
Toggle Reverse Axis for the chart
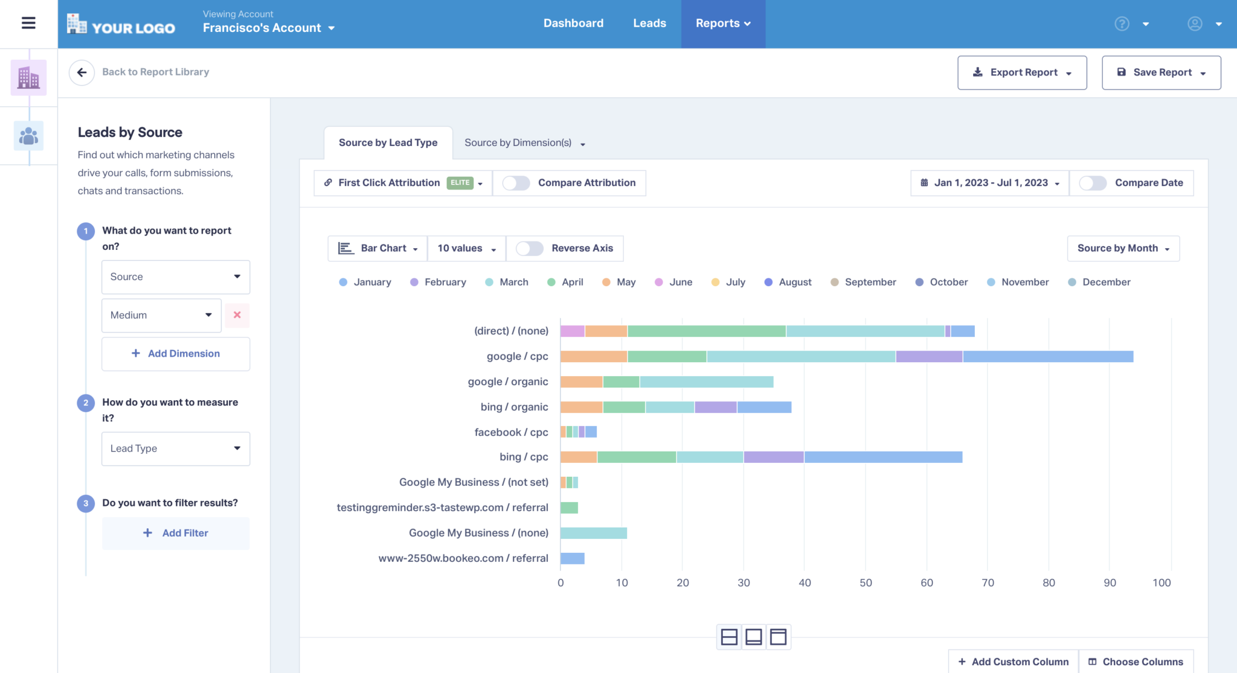click(529, 248)
